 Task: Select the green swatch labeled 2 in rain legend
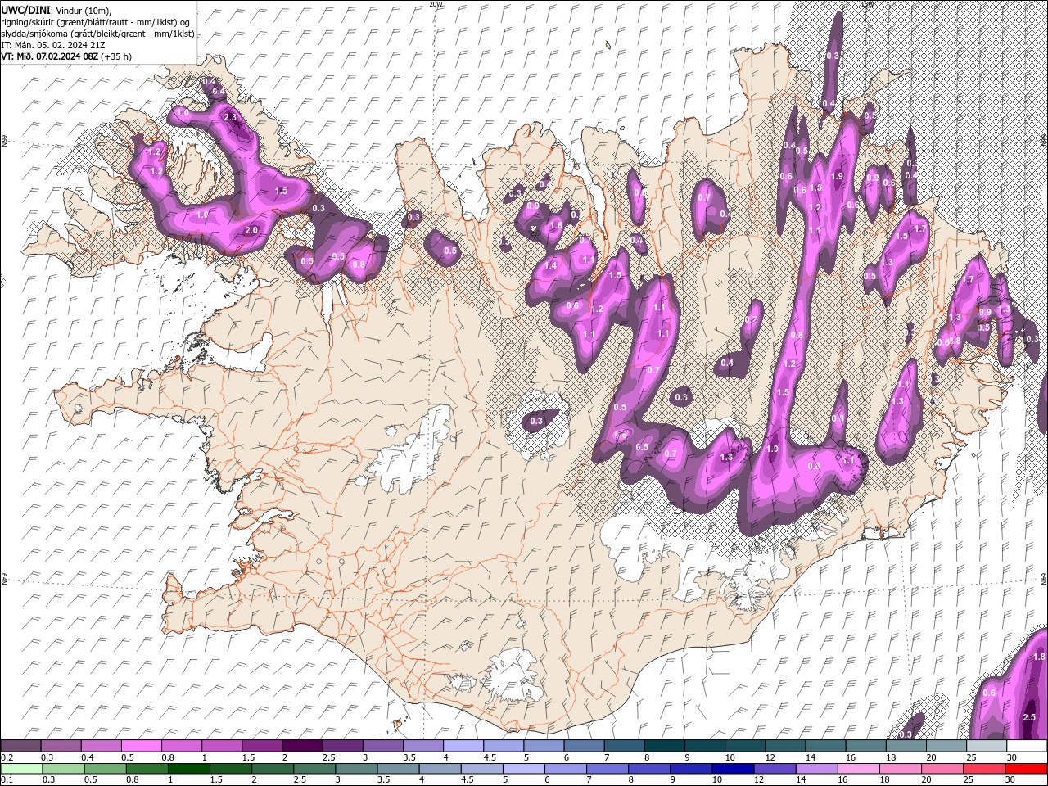coord(273,769)
